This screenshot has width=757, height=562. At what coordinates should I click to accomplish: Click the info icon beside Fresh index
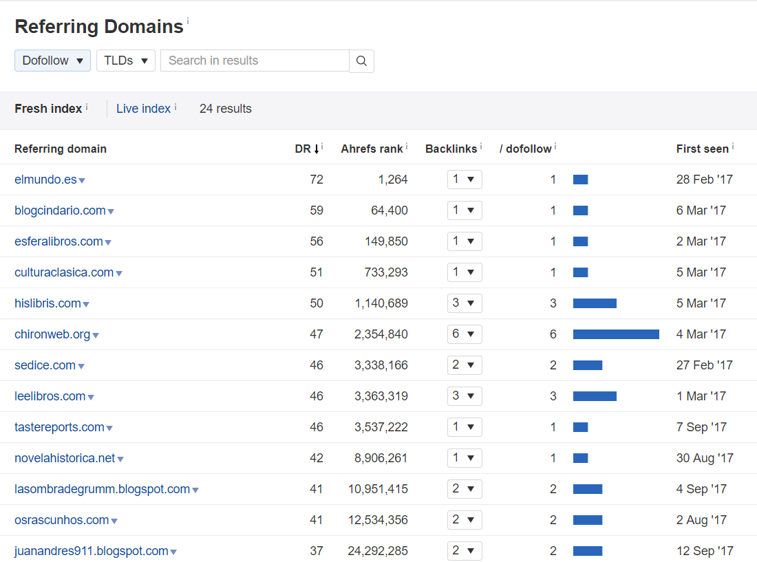87,107
